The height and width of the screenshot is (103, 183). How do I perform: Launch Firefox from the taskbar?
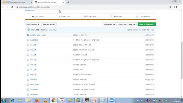click(x=37, y=100)
